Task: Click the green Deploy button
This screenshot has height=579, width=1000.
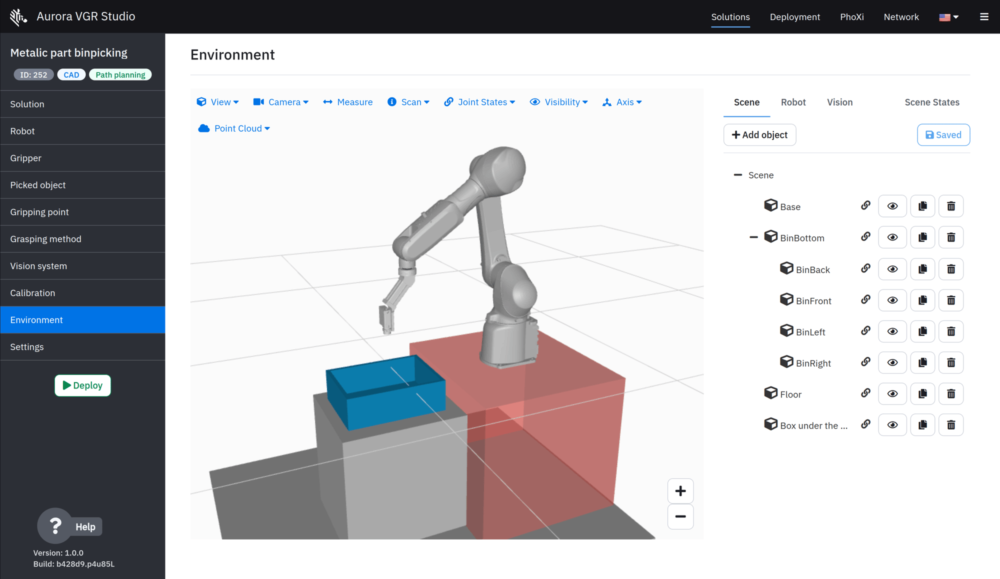Action: (82, 385)
